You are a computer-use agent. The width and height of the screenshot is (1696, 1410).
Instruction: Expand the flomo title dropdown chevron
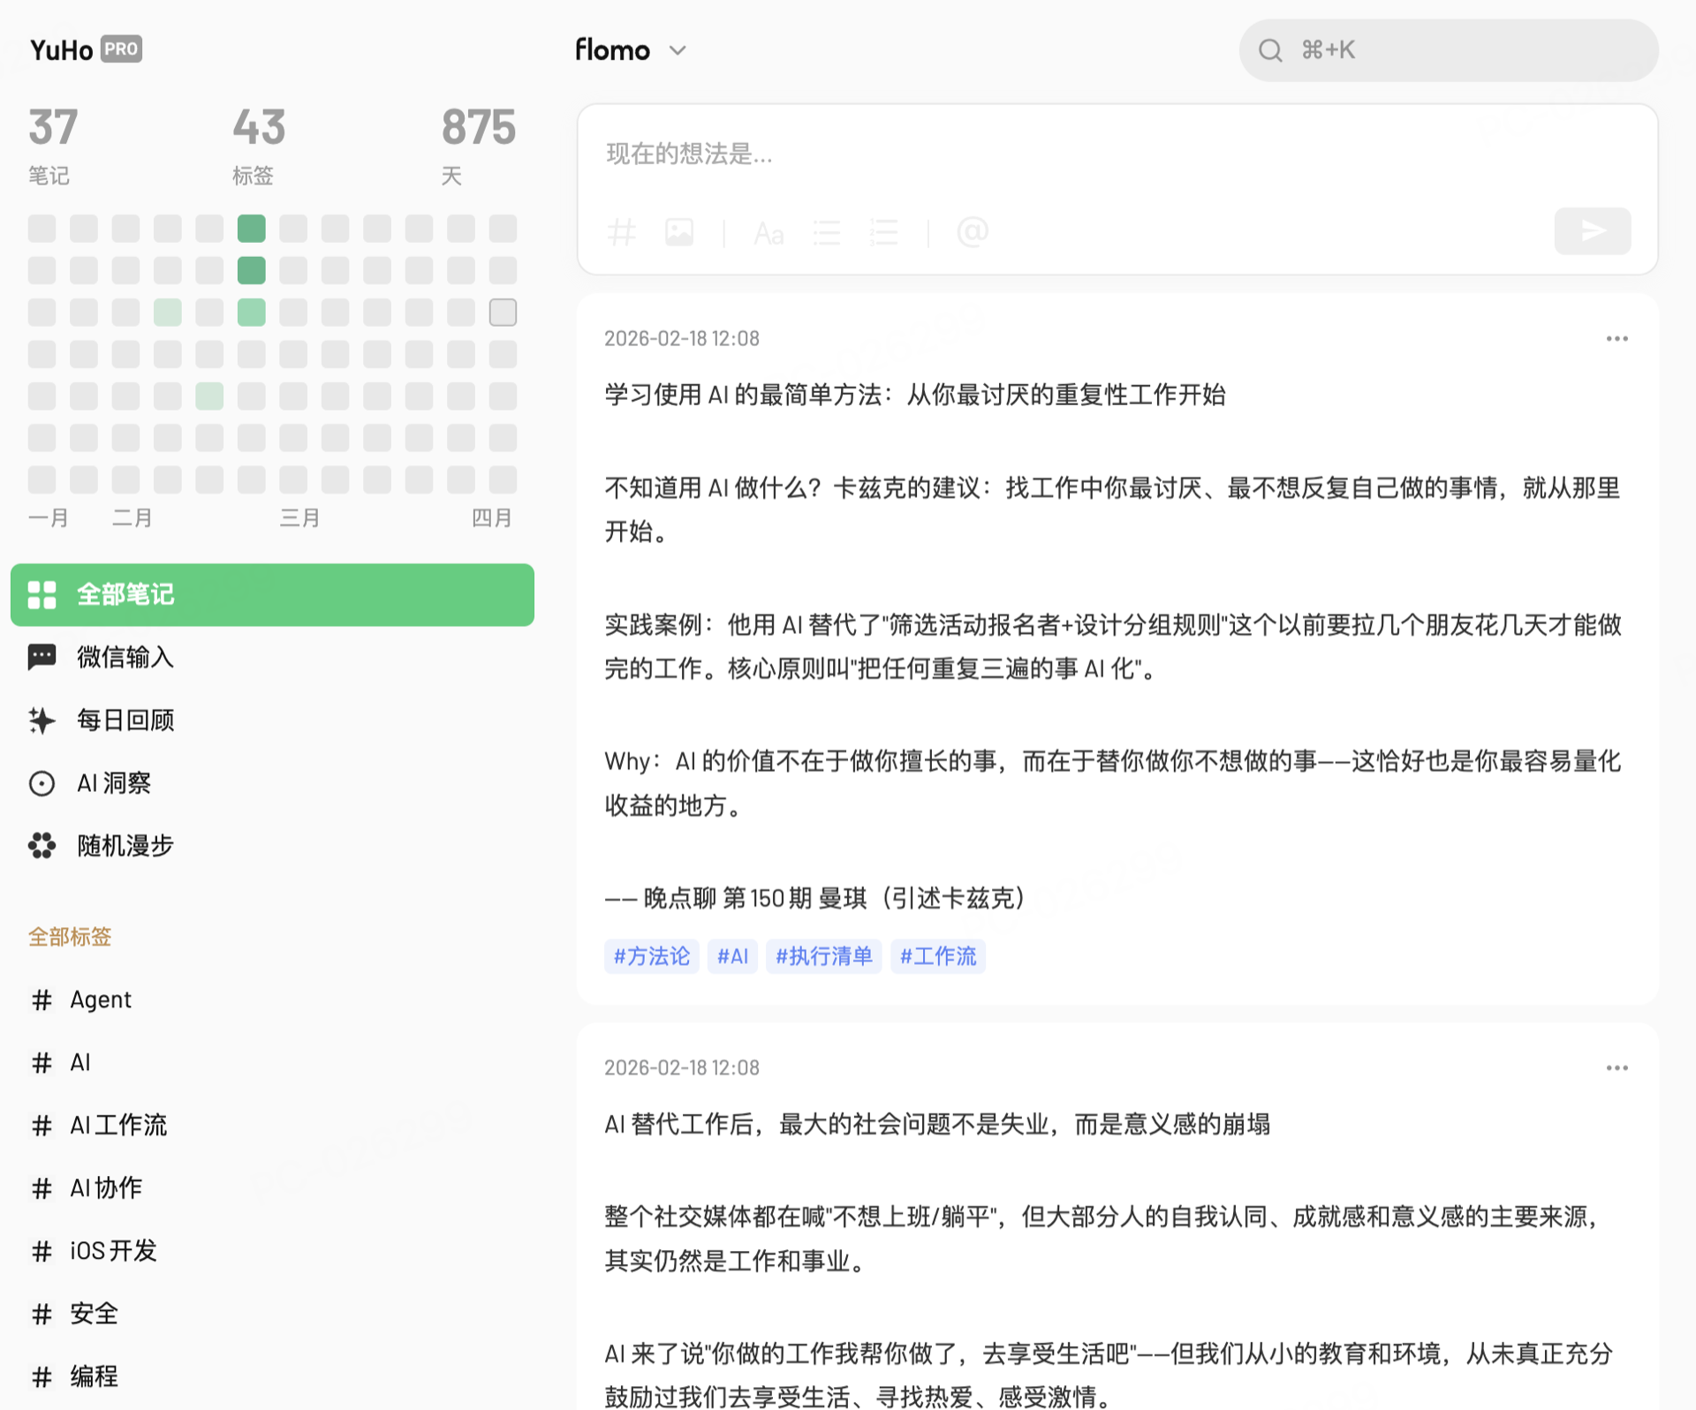pyautogui.click(x=678, y=50)
